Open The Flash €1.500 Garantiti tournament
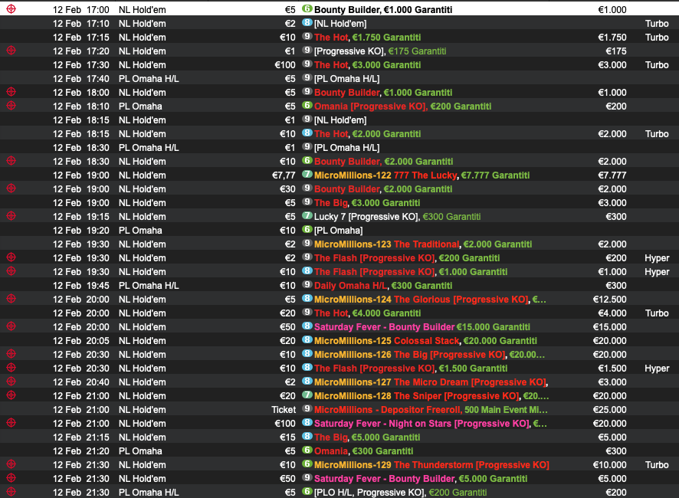The height and width of the screenshot is (498, 679). pos(411,369)
